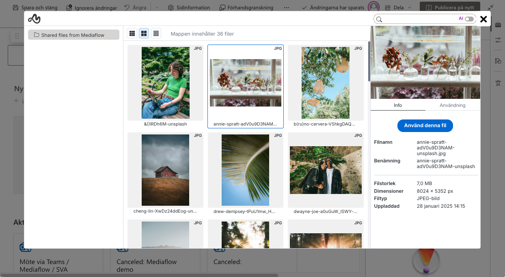Open the settings sliders icon in sidebar
Image resolution: width=505 pixels, height=277 pixels.
[x=498, y=40]
